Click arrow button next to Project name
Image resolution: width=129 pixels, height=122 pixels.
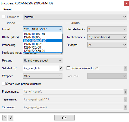[125, 92]
